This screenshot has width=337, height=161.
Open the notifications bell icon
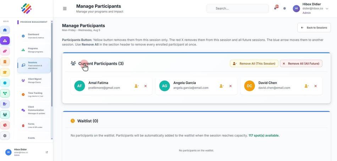275,8
